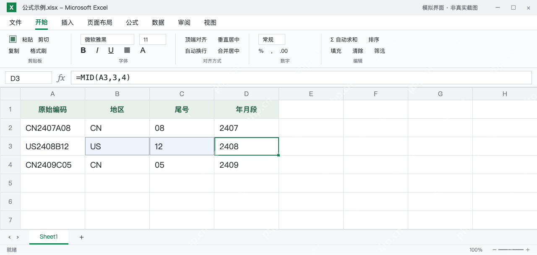Click the fx insert function icon
Viewport: 537px width, 255px height.
61,78
